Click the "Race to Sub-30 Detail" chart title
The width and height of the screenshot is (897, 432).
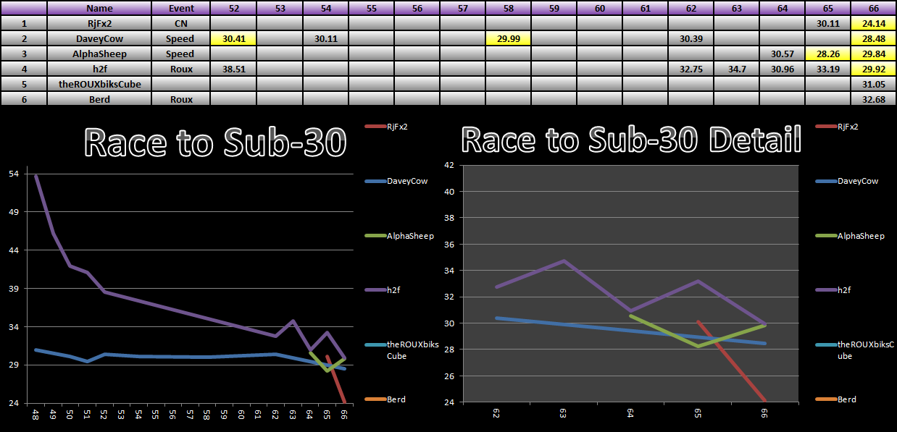click(x=631, y=139)
